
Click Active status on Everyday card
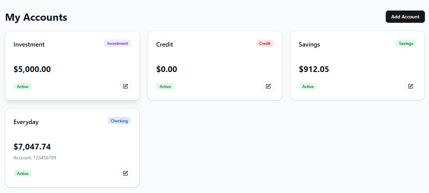tap(22, 174)
